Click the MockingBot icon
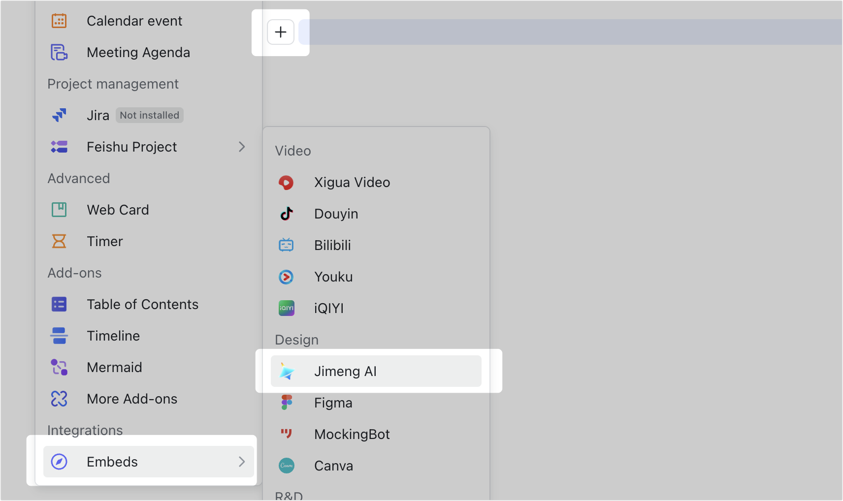 (x=287, y=434)
